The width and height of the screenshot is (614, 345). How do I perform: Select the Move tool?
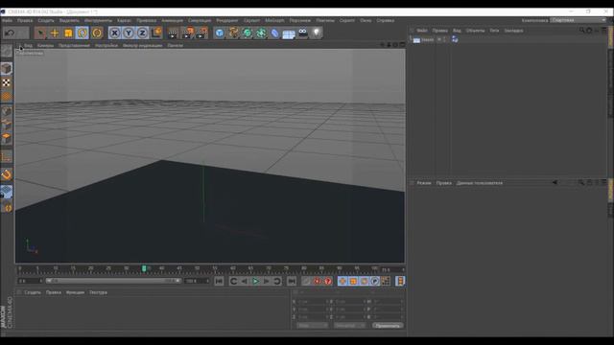[55, 33]
